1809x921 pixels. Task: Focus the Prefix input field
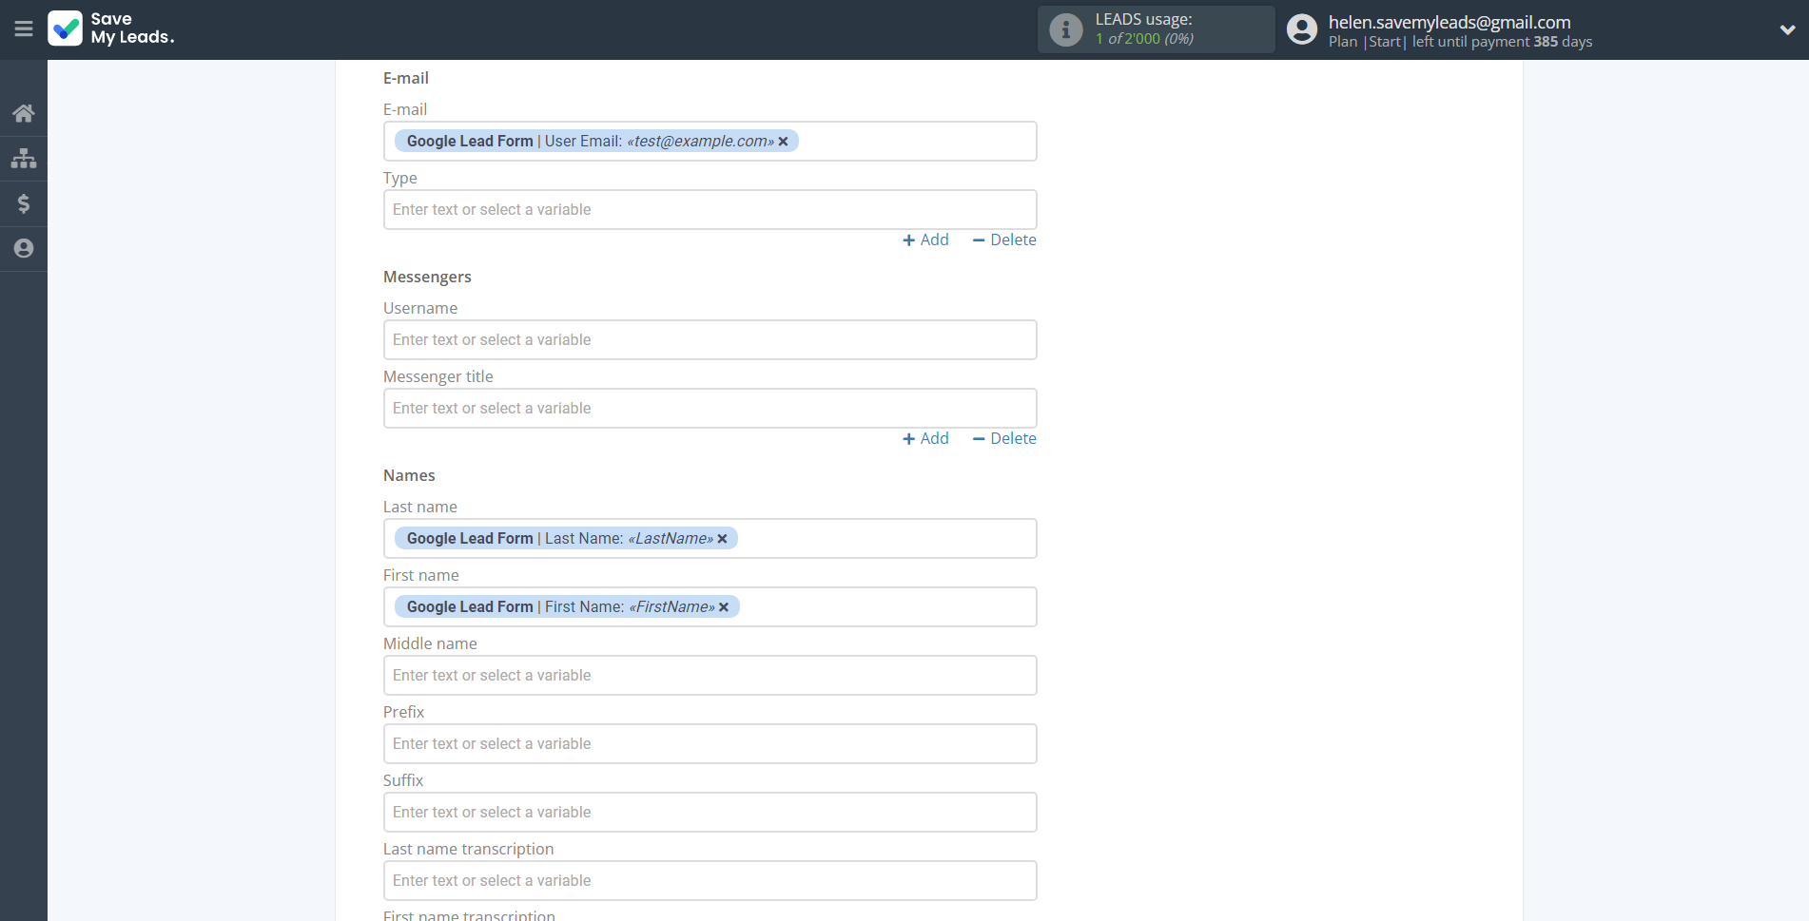coord(710,743)
